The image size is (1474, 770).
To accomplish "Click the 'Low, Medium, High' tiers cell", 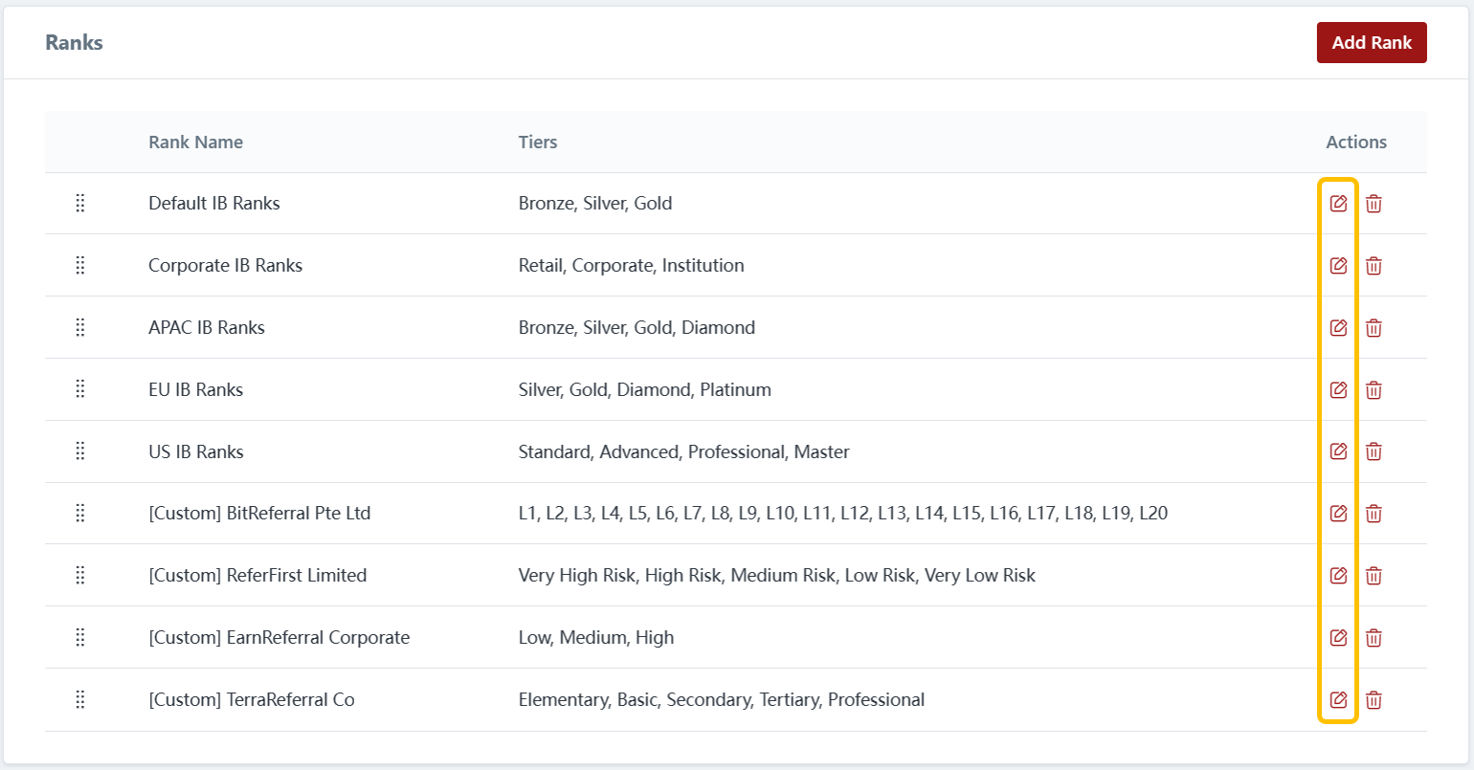I will tap(596, 638).
